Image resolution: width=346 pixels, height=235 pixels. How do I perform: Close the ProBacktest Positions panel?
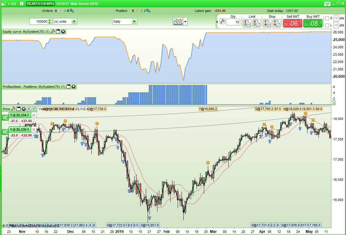pos(73,87)
